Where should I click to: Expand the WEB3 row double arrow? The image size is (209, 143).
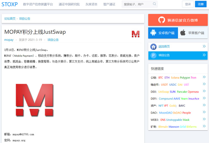[204, 119]
